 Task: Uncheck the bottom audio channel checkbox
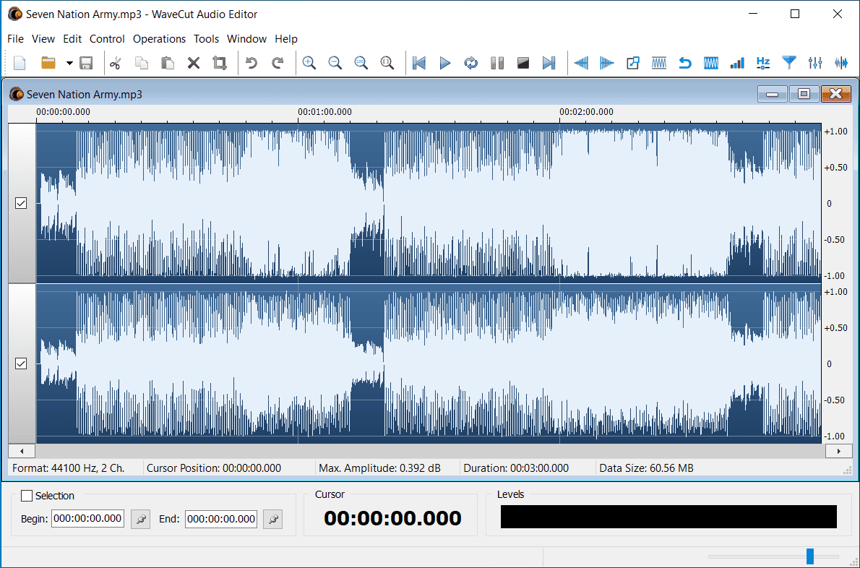pos(21,364)
